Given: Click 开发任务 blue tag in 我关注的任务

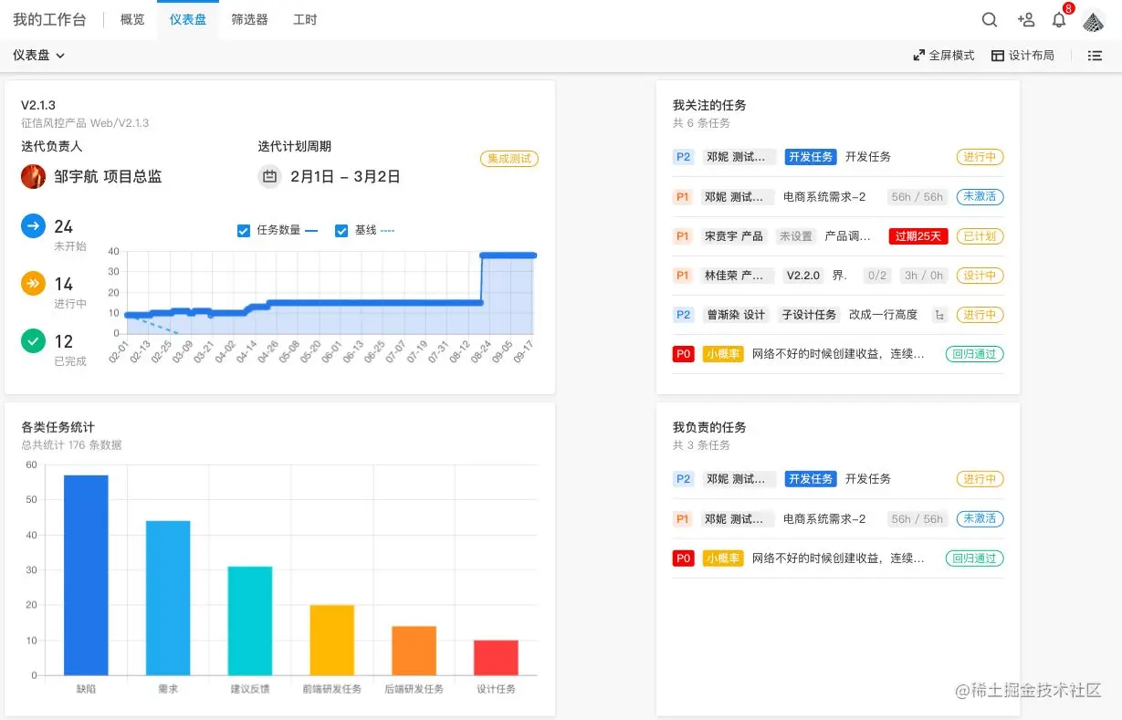Looking at the screenshot, I should (x=811, y=157).
